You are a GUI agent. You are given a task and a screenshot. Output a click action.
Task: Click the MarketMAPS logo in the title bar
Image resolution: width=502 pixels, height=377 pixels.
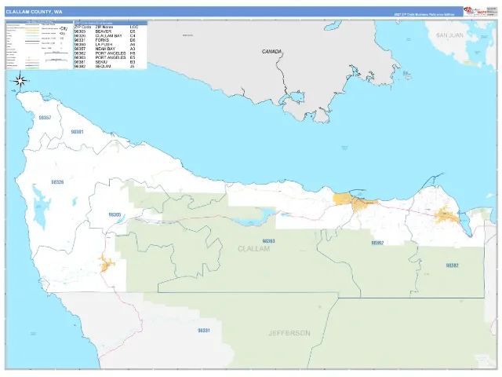pos(475,12)
